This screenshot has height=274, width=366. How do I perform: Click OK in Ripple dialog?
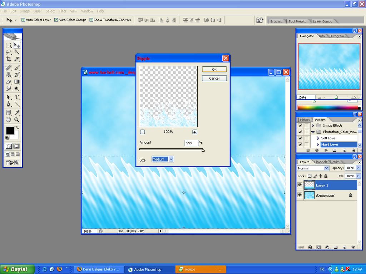tap(214, 70)
